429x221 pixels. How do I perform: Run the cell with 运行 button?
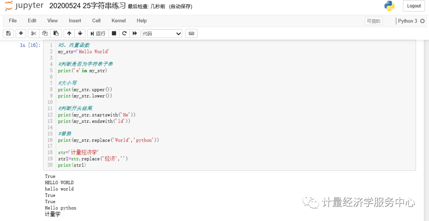98,33
